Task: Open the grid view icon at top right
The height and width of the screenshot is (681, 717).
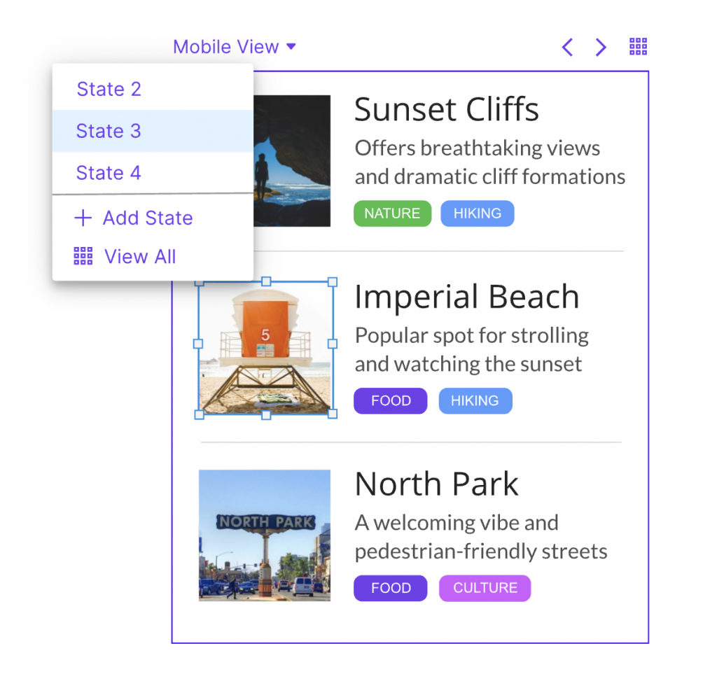Action: (638, 47)
